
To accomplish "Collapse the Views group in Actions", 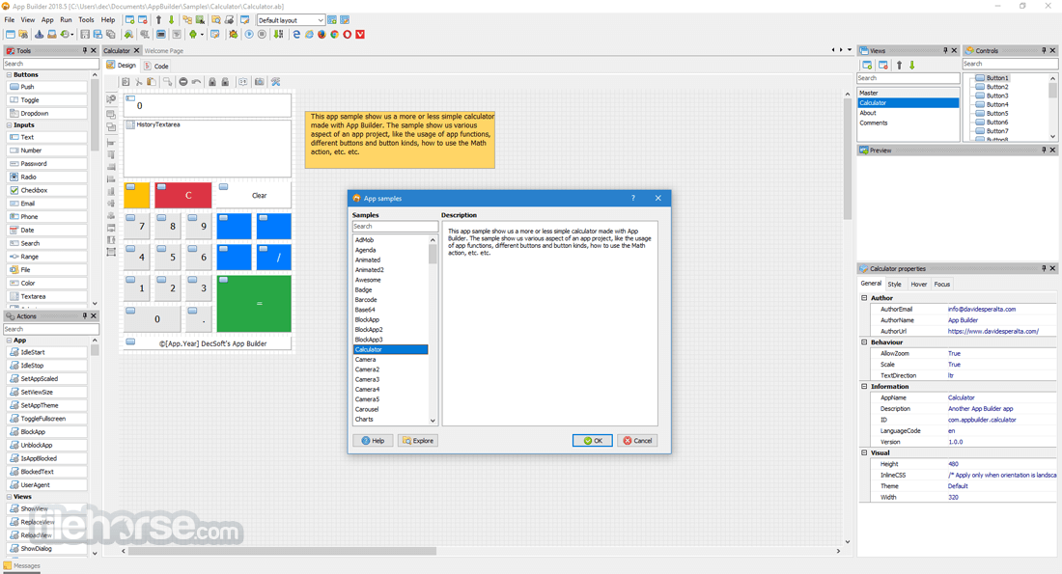I will (9, 497).
